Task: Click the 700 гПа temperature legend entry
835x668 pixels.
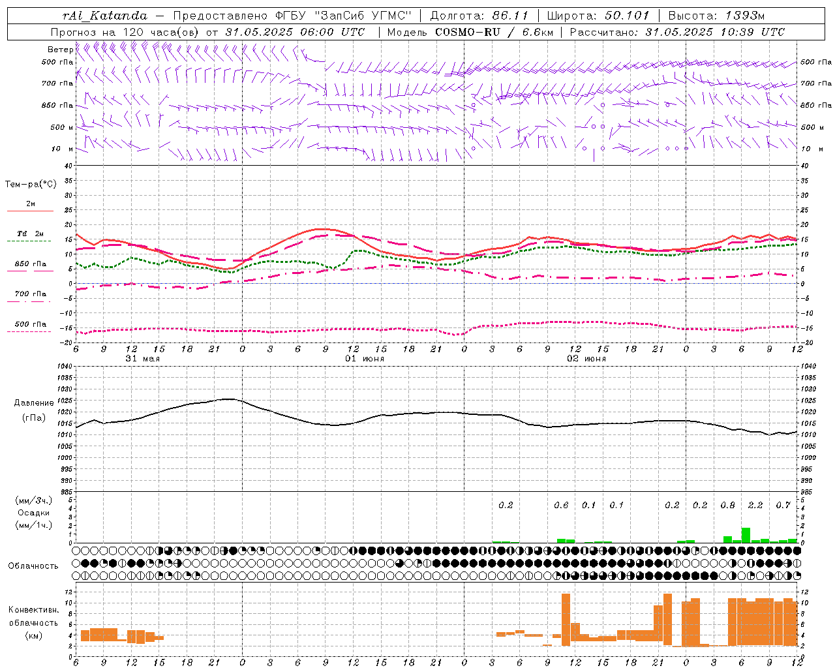Action: 31,294
